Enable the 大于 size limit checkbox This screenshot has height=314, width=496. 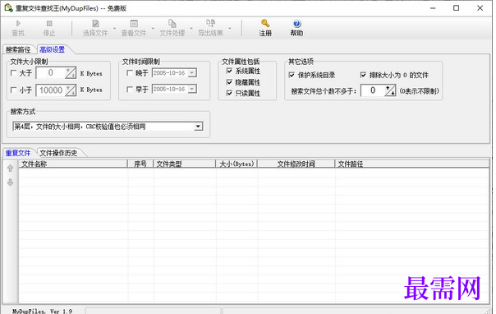point(13,73)
